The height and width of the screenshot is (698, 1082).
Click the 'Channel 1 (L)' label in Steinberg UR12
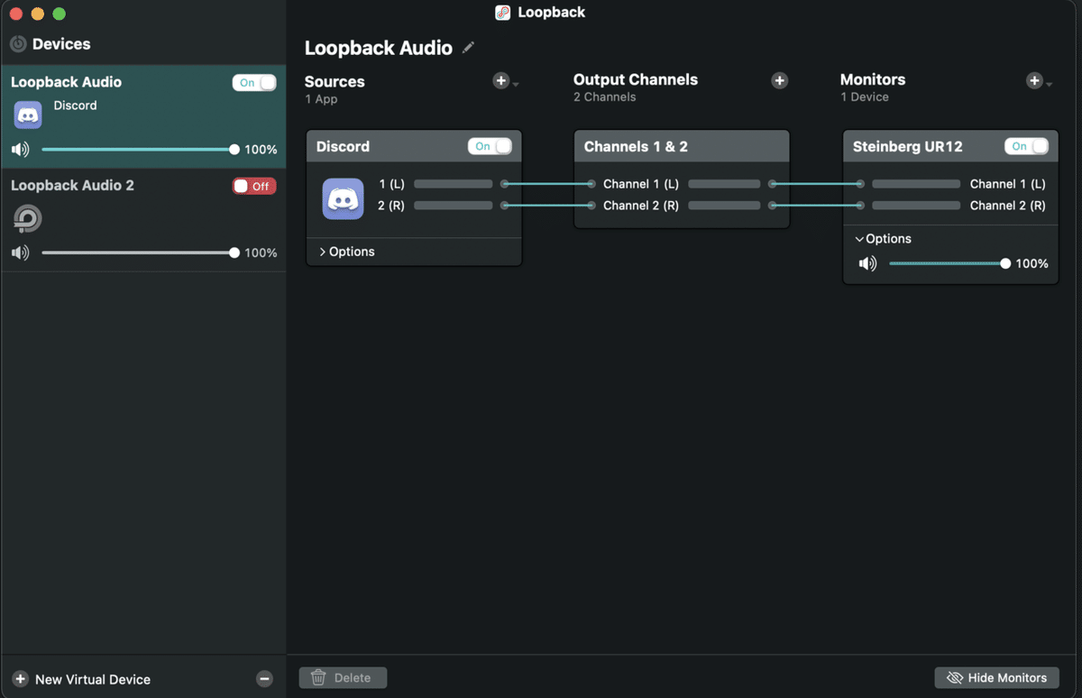(1008, 184)
